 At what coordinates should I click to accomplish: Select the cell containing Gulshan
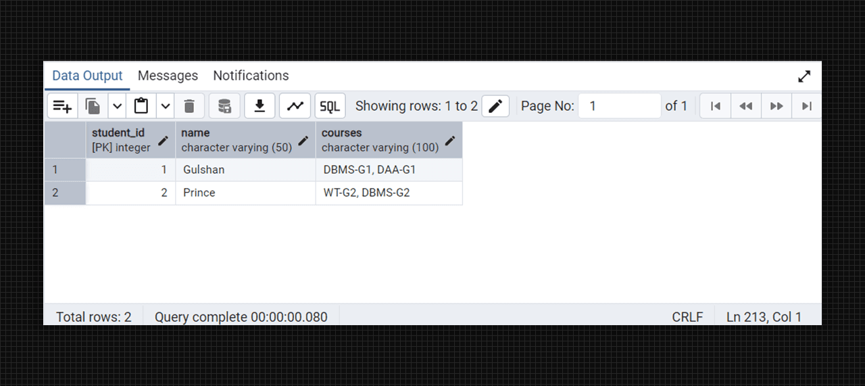coord(245,170)
